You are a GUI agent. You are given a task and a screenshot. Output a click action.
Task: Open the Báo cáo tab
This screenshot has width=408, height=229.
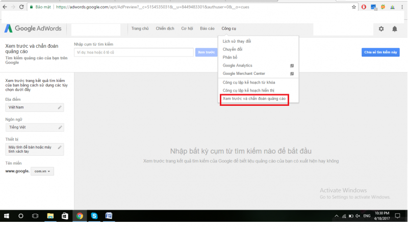pos(207,28)
